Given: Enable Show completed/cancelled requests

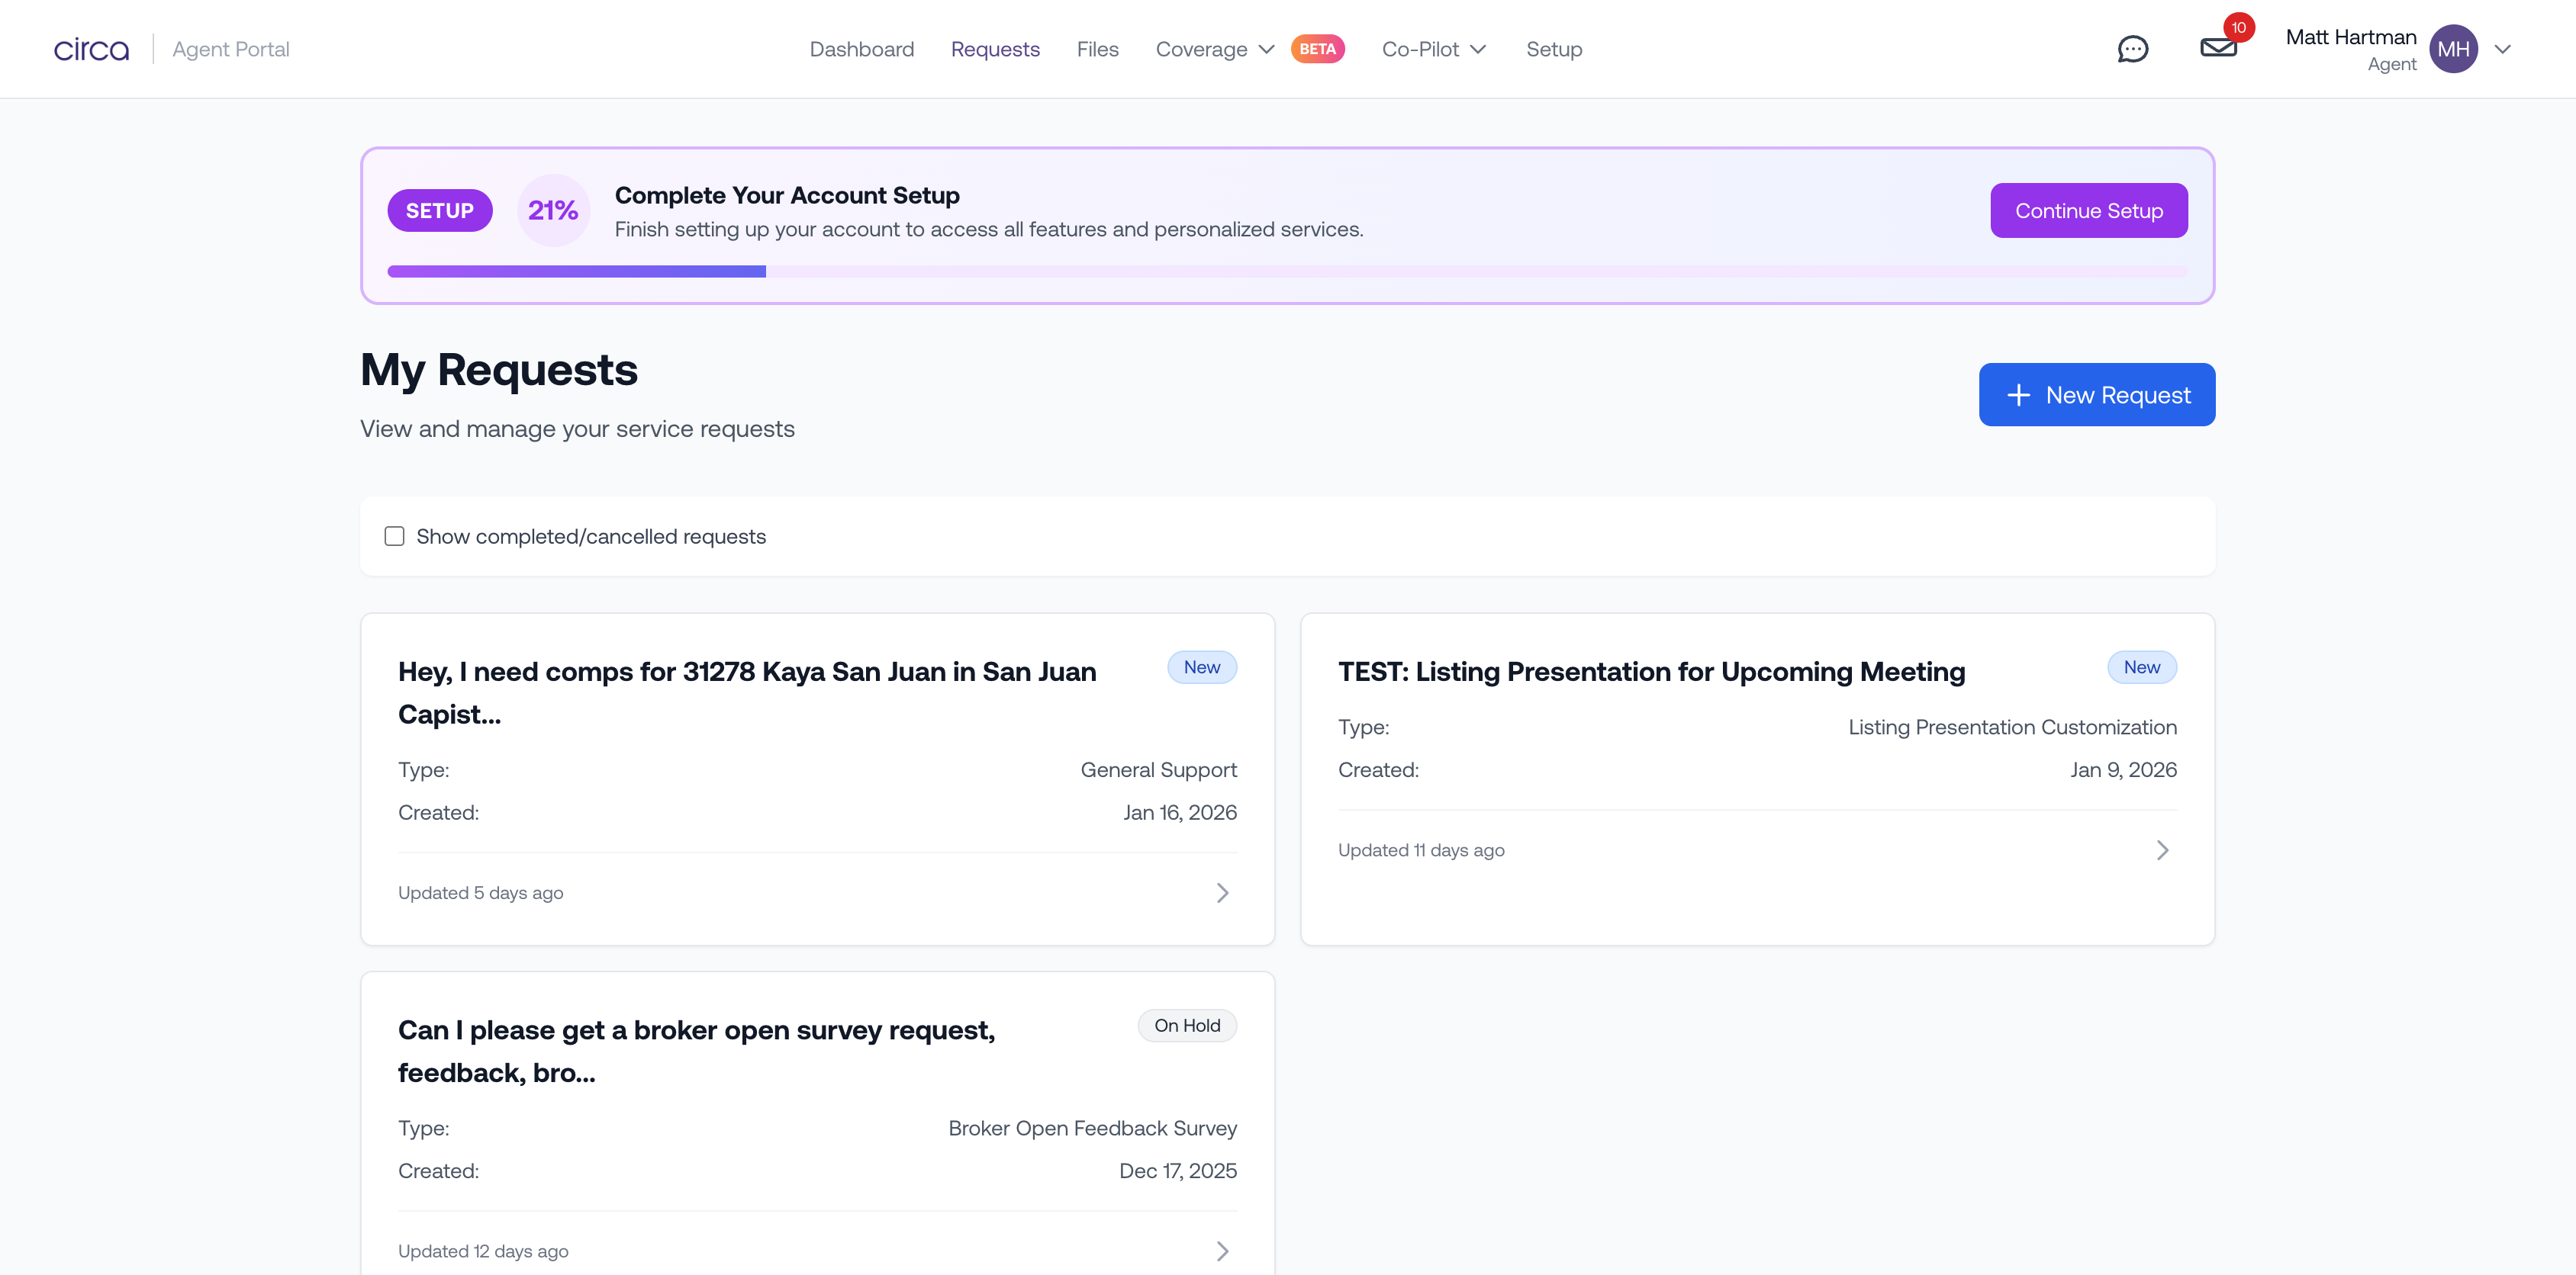Looking at the screenshot, I should (394, 535).
